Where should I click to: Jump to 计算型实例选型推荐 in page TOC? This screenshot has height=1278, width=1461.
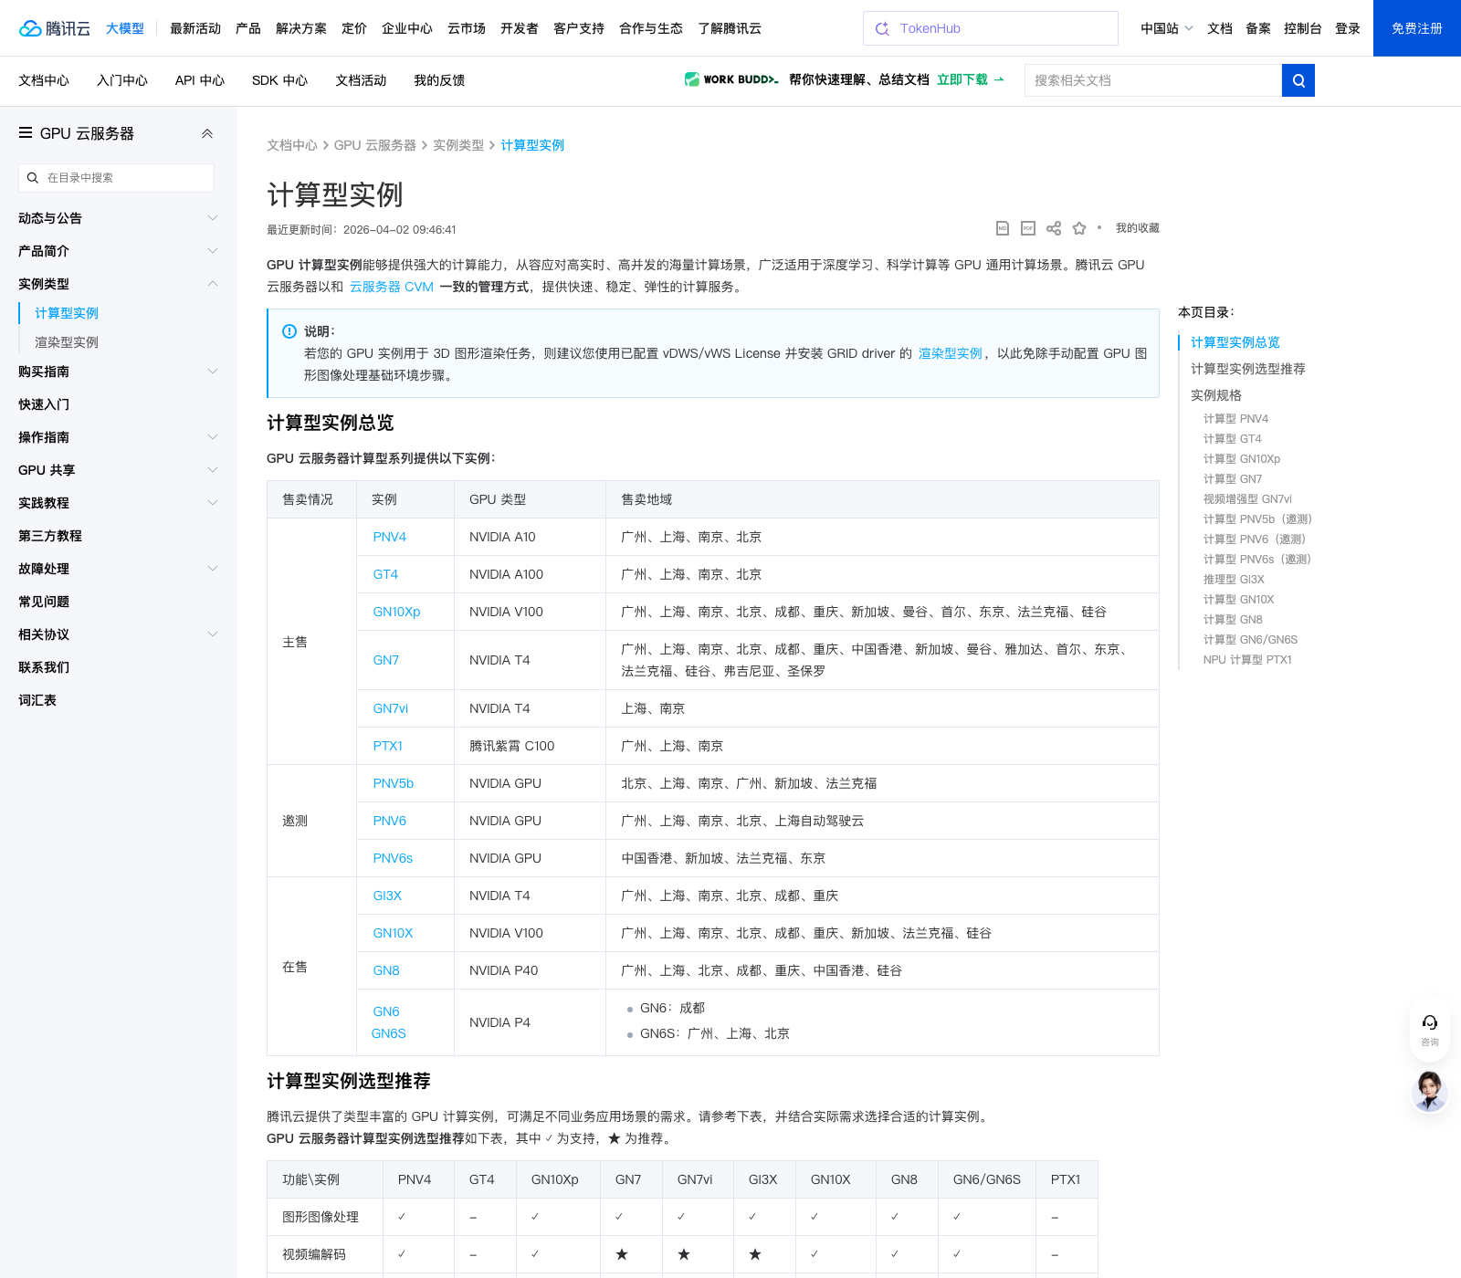pos(1248,369)
